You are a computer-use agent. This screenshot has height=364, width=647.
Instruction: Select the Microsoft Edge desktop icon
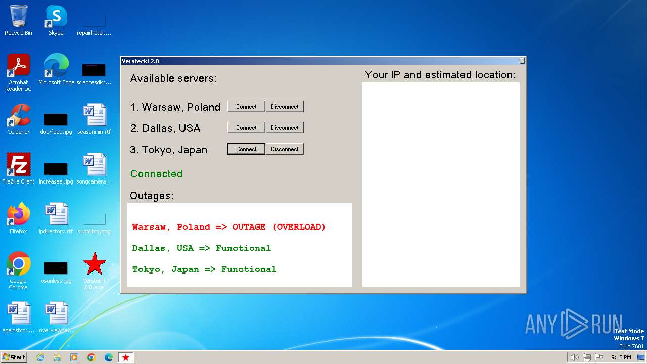(x=56, y=70)
